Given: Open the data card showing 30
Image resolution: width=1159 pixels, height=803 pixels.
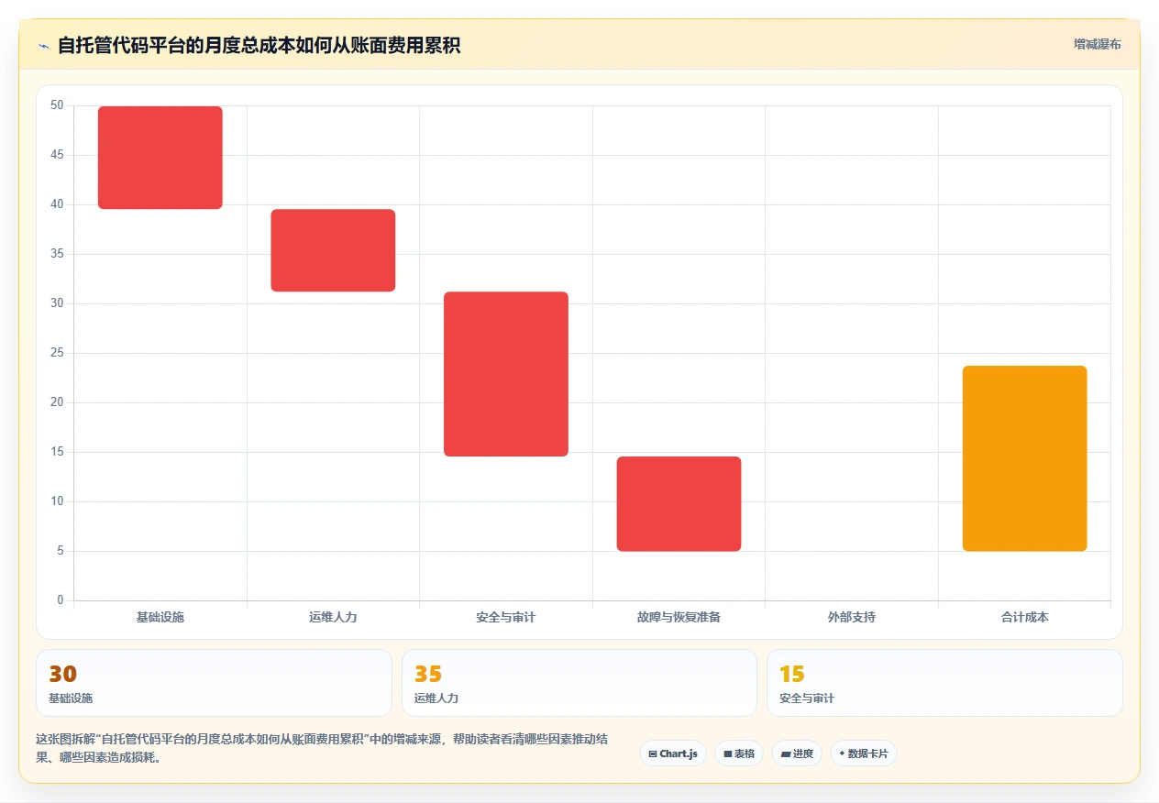Looking at the screenshot, I should pos(214,683).
